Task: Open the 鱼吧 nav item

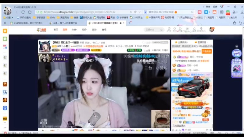Action: click(x=104, y=30)
